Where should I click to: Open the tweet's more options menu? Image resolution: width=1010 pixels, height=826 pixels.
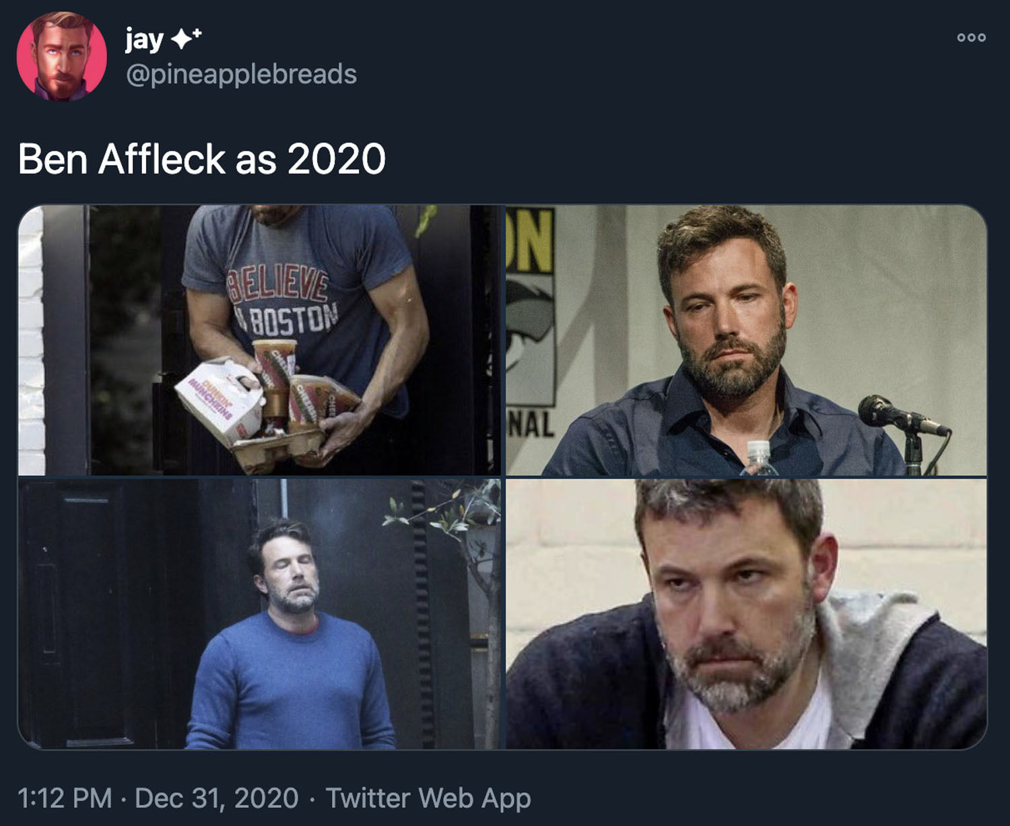(971, 38)
